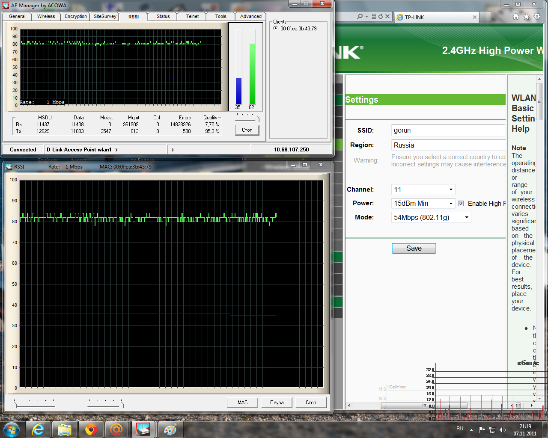
Task: Select client 00:0f:ea:3b:43:79 radio button
Action: [275, 28]
